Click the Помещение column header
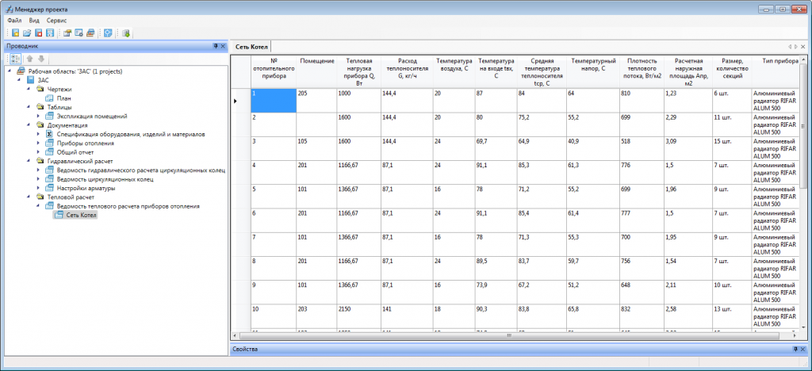This screenshot has width=812, height=371. pyautogui.click(x=316, y=71)
